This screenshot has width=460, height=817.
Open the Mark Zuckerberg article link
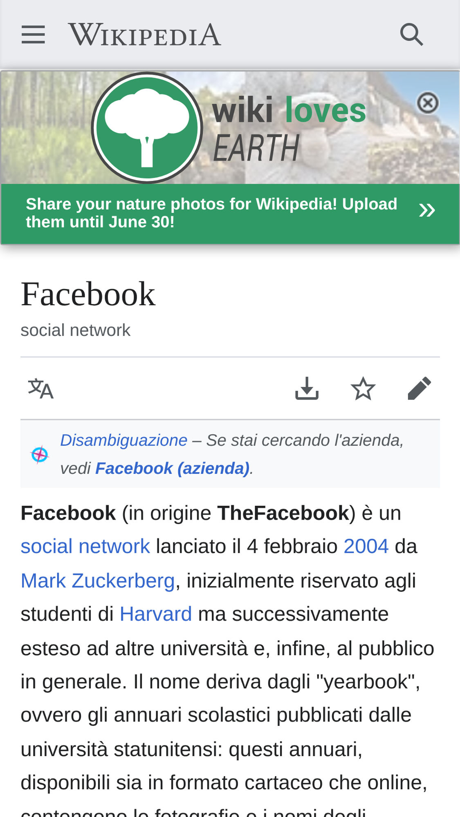pos(98,580)
